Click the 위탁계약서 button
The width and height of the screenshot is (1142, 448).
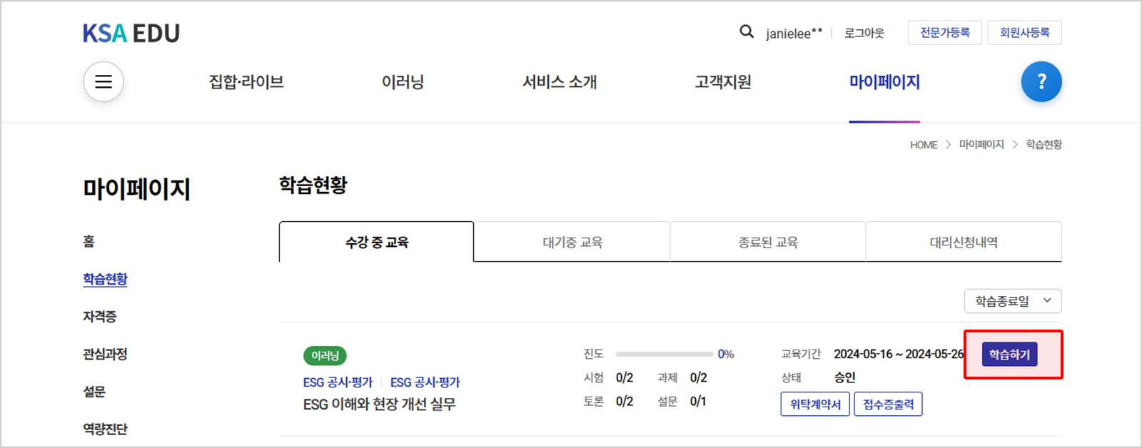coord(815,404)
